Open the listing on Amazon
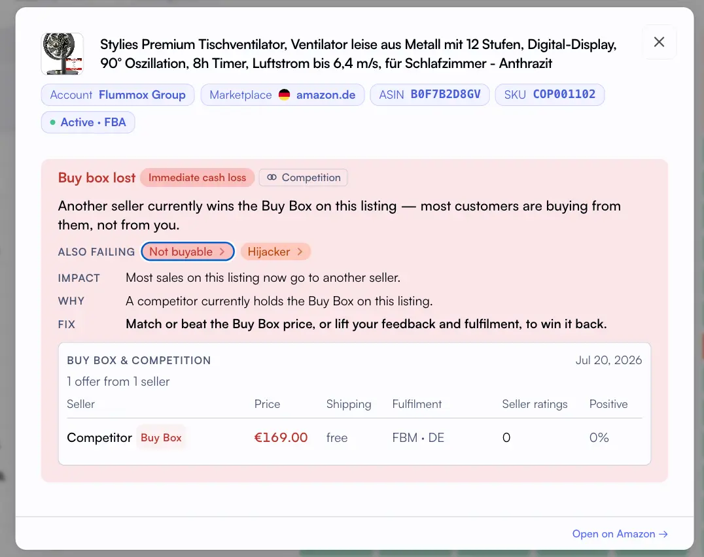The width and height of the screenshot is (704, 557). [x=620, y=534]
